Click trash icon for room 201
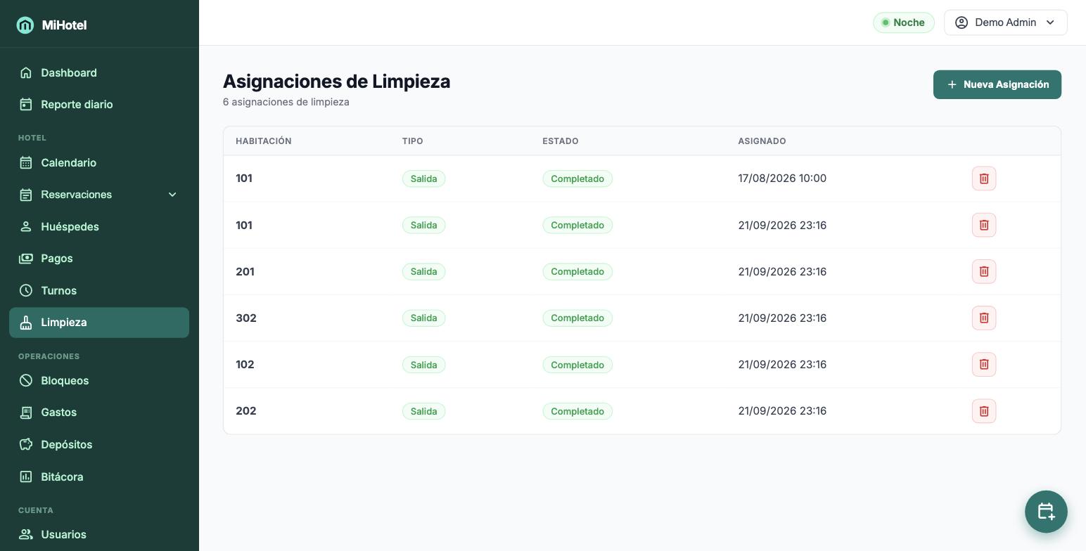The height and width of the screenshot is (551, 1086). [x=984, y=271]
